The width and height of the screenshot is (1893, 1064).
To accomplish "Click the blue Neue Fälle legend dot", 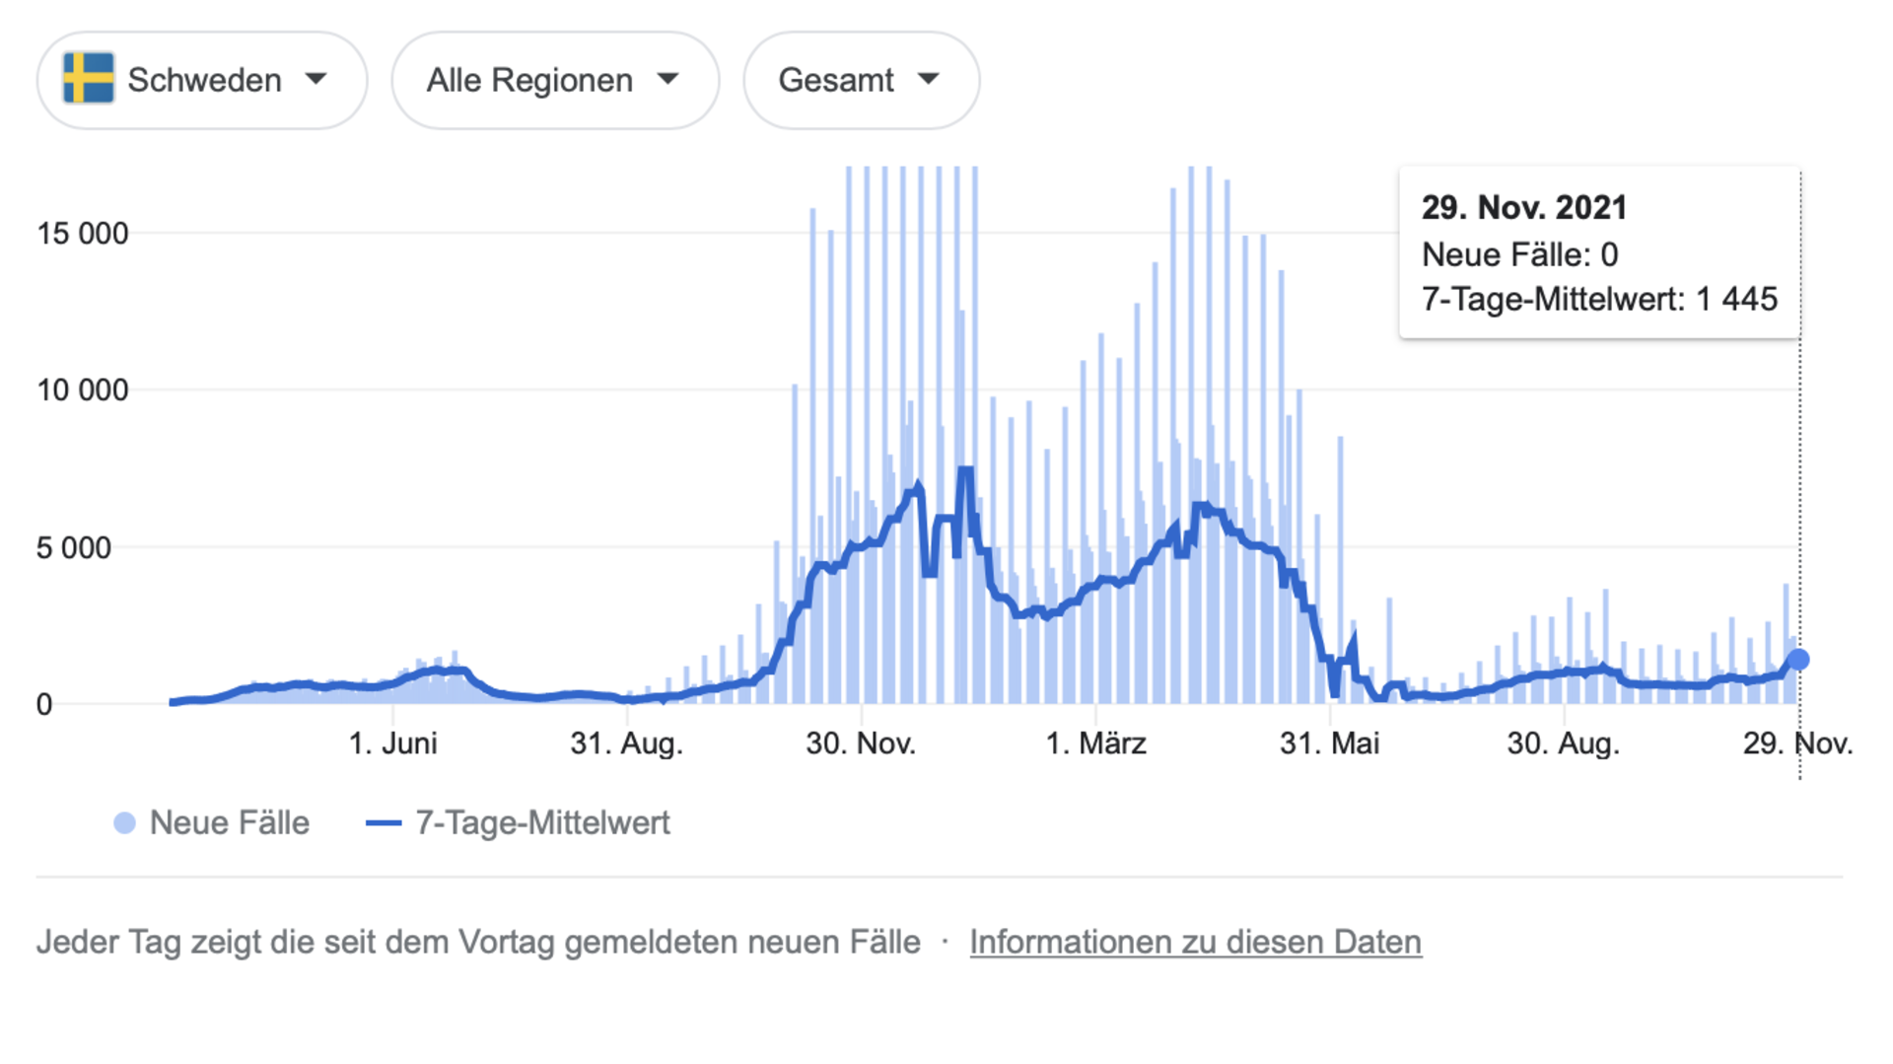I will pos(123,821).
